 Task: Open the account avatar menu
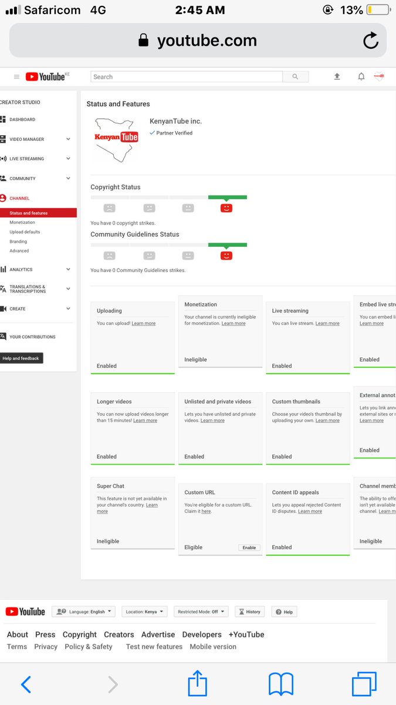pos(379,76)
